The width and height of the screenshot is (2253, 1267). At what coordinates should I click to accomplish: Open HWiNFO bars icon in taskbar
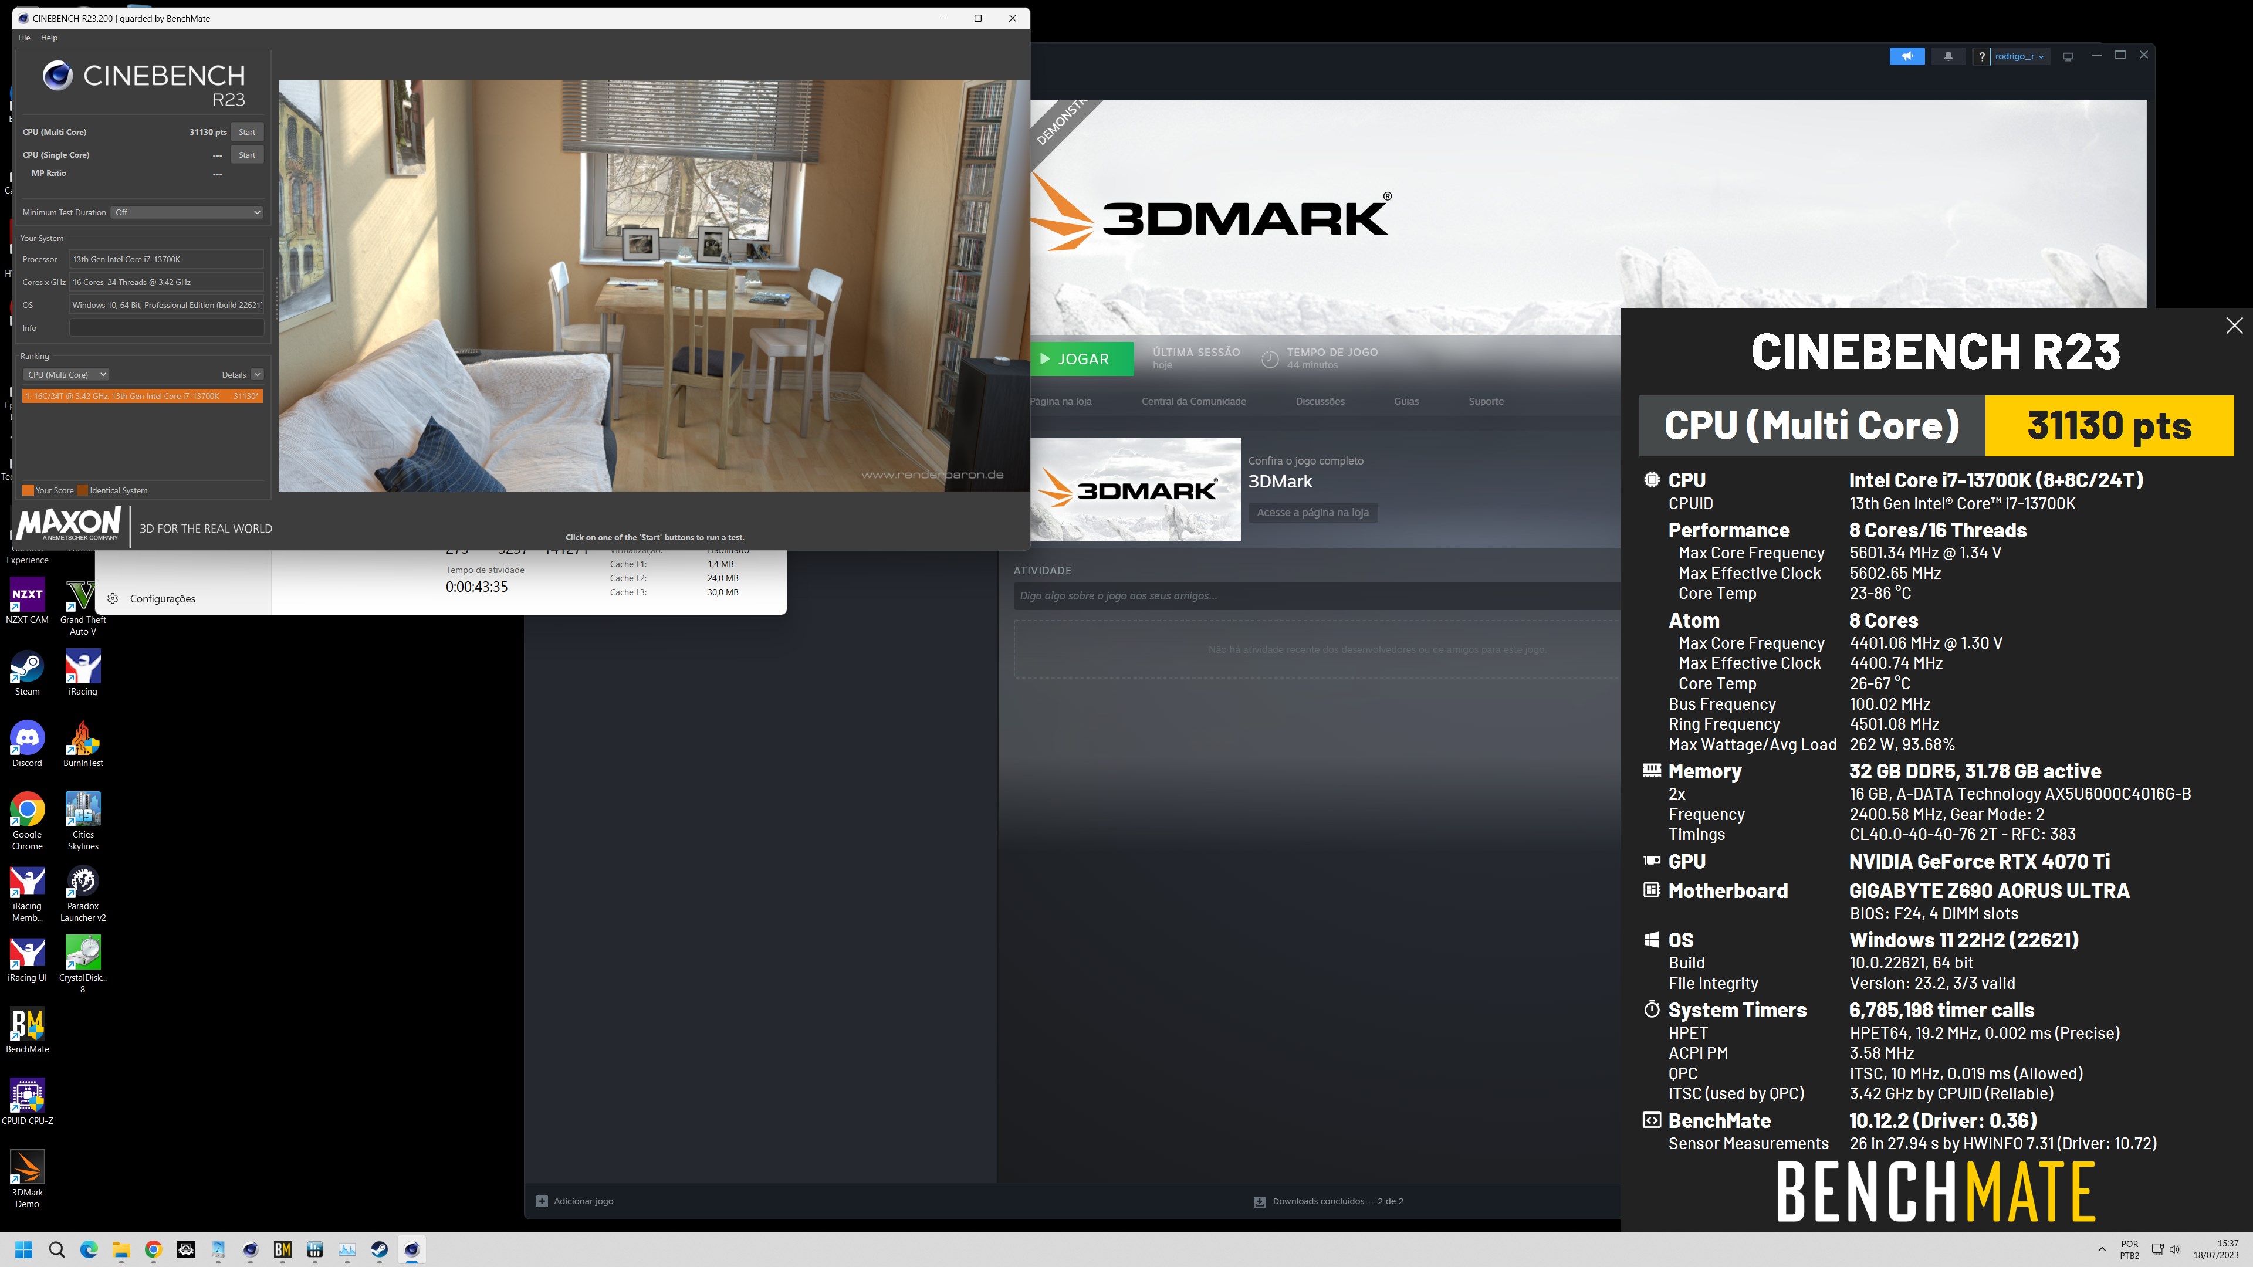point(315,1249)
